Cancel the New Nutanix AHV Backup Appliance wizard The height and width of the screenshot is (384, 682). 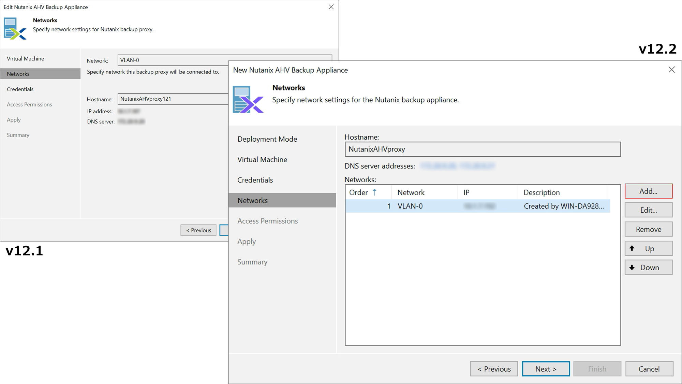click(x=649, y=369)
